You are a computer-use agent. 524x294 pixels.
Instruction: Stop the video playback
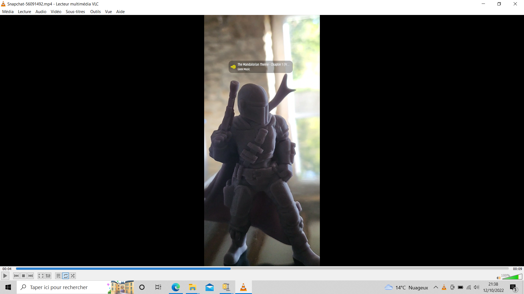pyautogui.click(x=23, y=276)
